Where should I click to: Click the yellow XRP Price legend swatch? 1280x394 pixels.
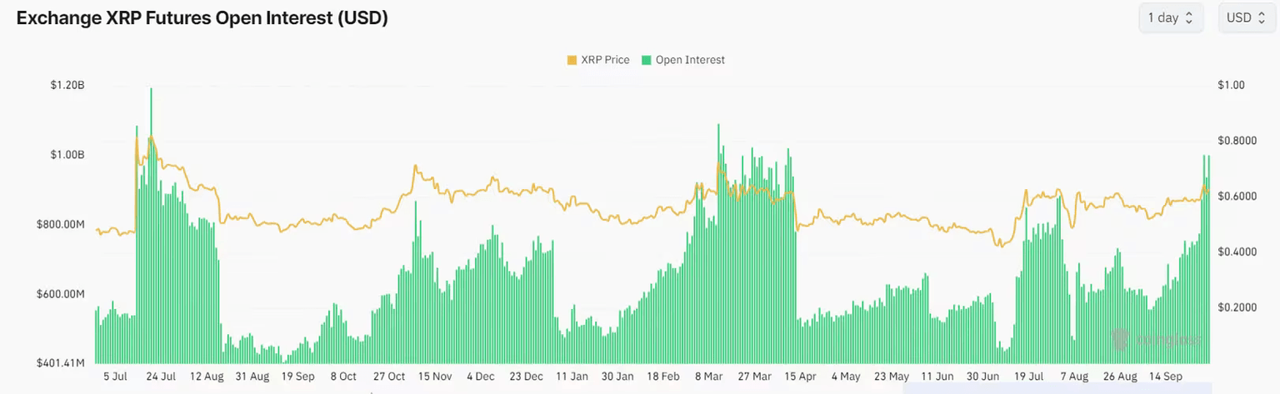coord(572,60)
